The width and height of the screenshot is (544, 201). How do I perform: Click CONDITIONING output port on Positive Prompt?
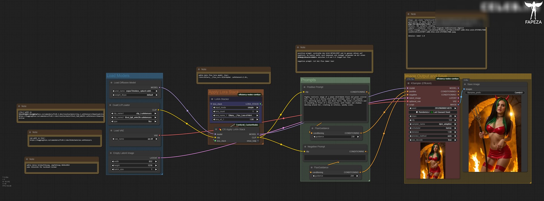367,92
